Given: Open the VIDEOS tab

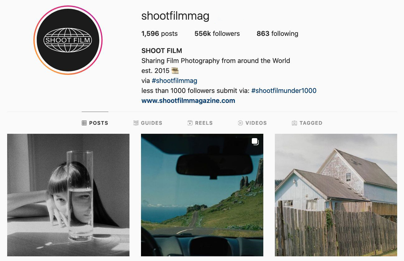Looking at the screenshot, I should [x=252, y=123].
